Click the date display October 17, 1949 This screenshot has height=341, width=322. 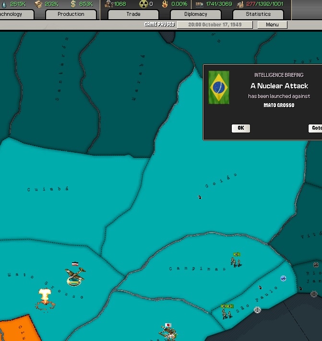point(215,24)
